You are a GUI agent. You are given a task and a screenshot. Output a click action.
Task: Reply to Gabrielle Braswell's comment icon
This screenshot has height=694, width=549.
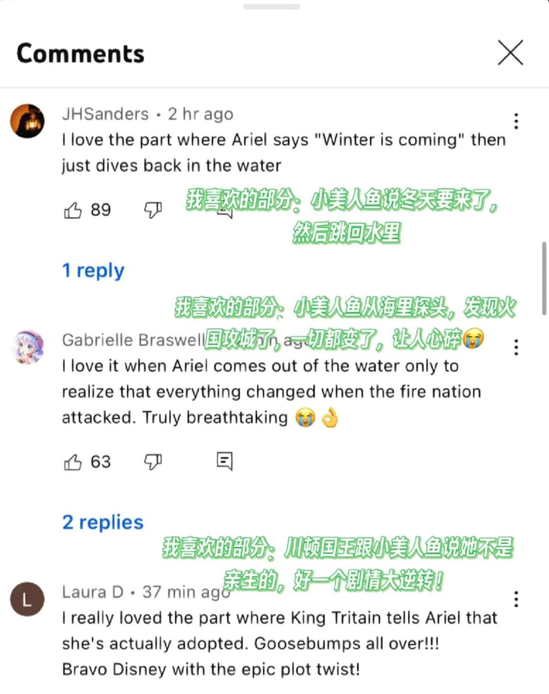(225, 462)
